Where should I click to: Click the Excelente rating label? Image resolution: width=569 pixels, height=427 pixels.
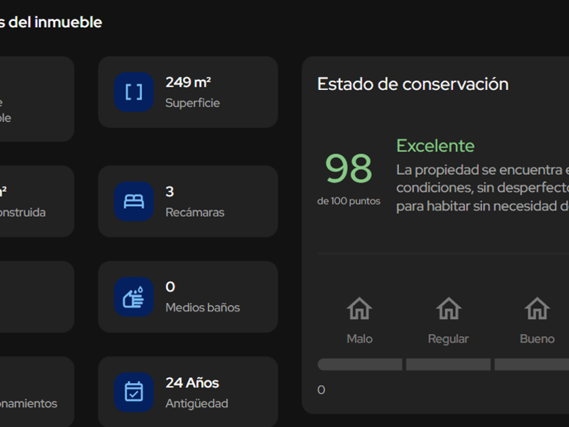click(435, 146)
